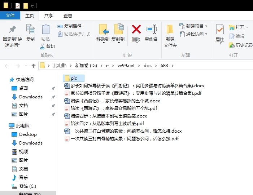Open Desktop under This PC
253x195 pixels.
pos(24,134)
